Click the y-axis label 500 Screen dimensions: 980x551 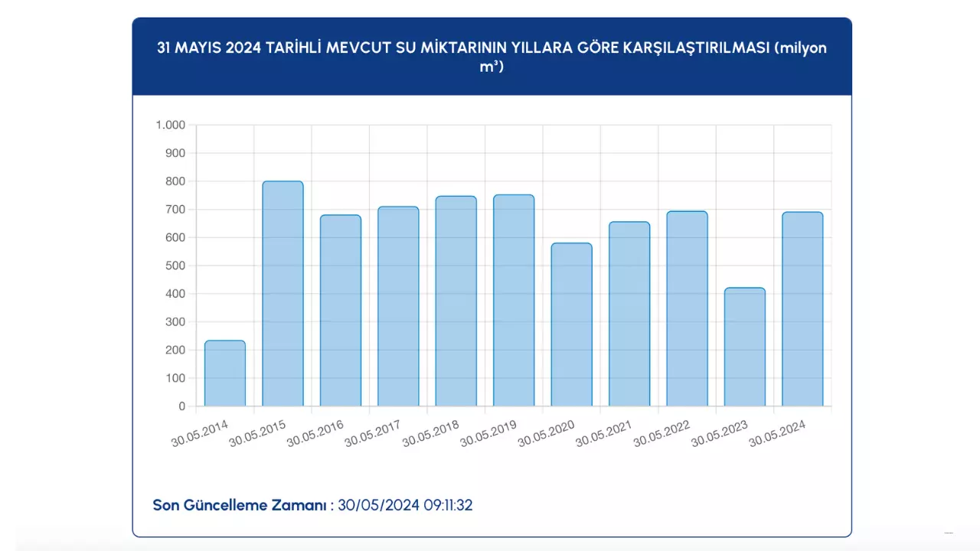176,266
